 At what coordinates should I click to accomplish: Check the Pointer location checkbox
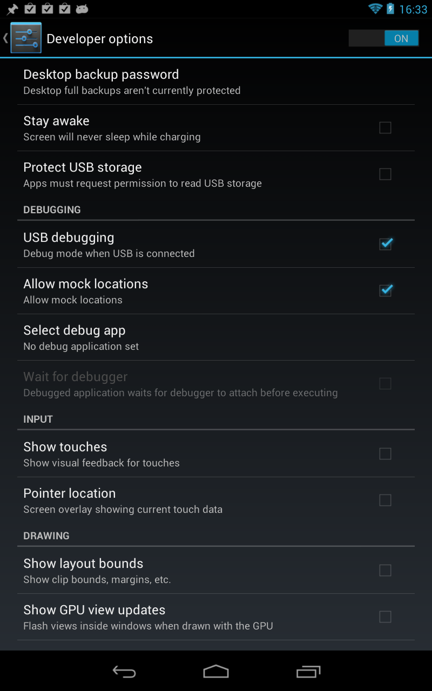(x=385, y=500)
